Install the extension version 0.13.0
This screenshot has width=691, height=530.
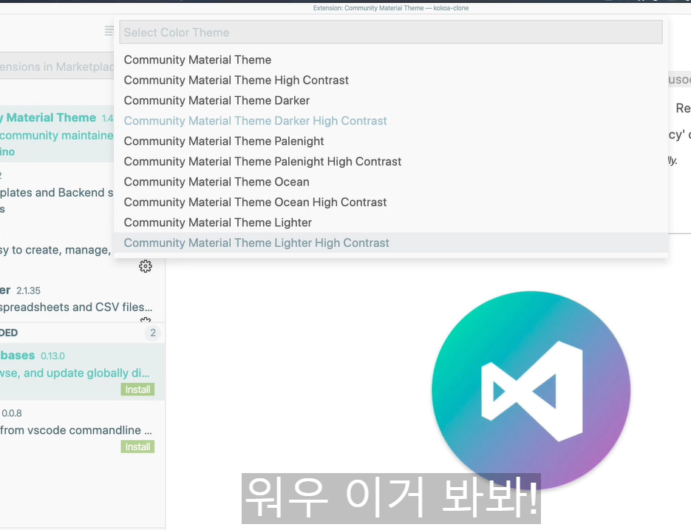pyautogui.click(x=137, y=390)
